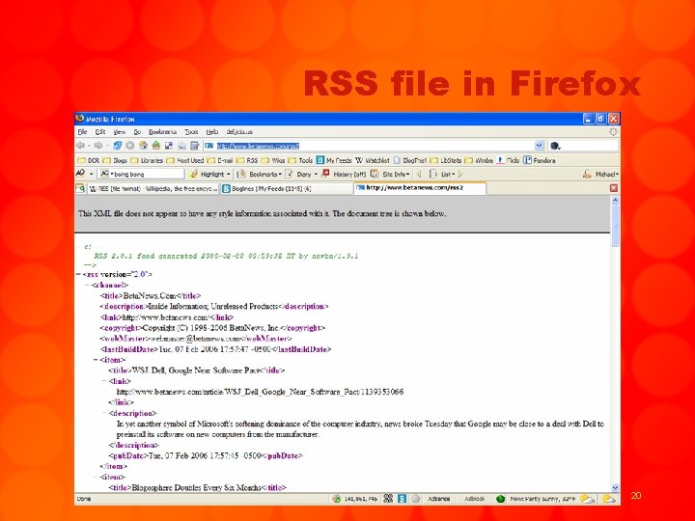The image size is (695, 521).
Task: Click into the URL address bar
Action: pyautogui.click(x=370, y=146)
